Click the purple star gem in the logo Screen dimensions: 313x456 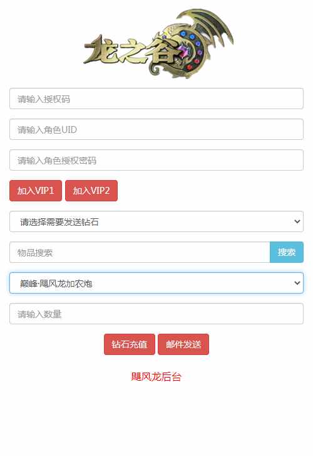[183, 51]
